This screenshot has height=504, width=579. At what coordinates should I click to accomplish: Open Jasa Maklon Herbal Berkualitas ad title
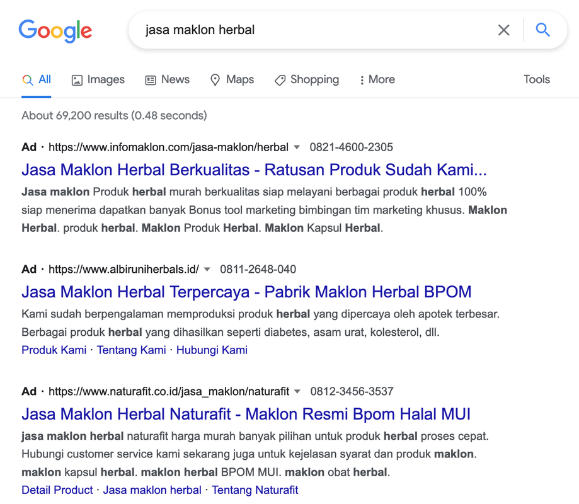[x=254, y=169]
